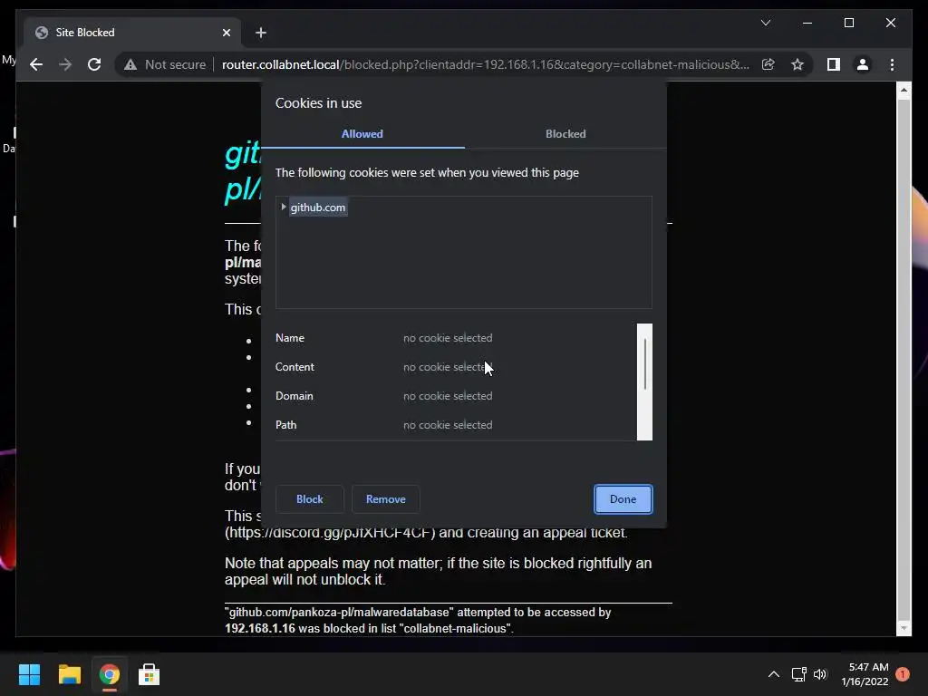
Task: Click the network tray icon
Action: pos(799,674)
